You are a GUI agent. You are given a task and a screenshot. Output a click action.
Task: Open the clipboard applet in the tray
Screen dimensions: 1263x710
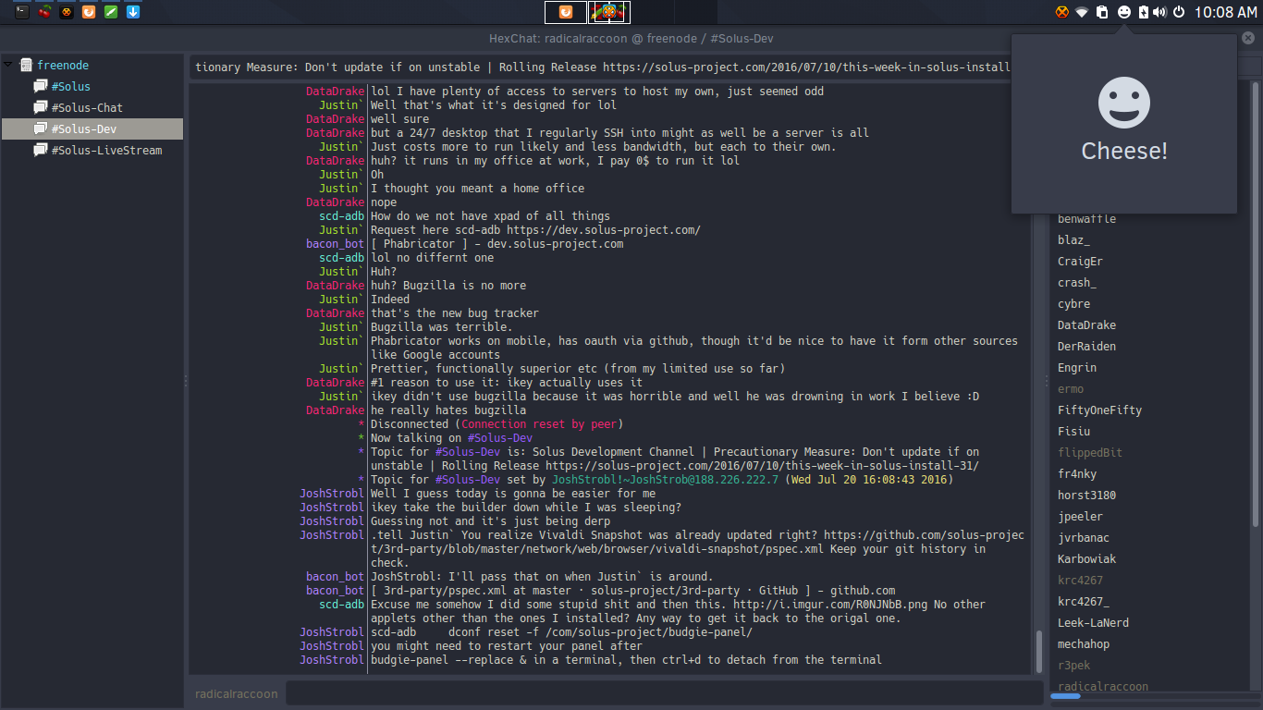1102,12
